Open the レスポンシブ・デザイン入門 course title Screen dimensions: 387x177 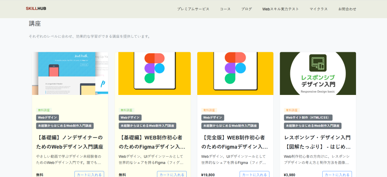tap(317, 142)
